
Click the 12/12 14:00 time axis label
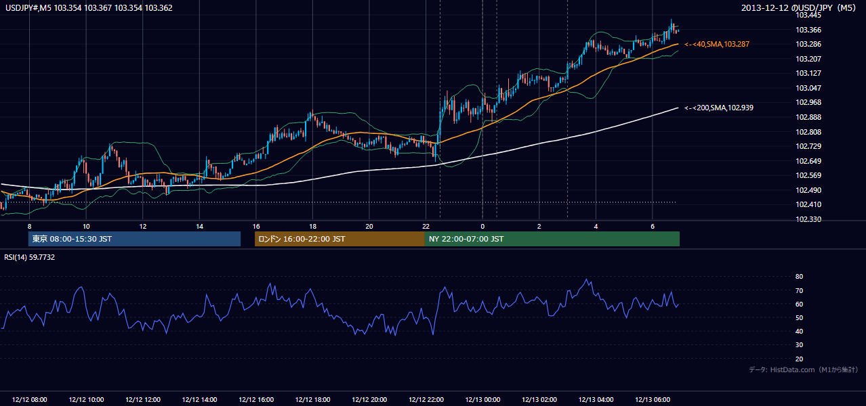199,400
